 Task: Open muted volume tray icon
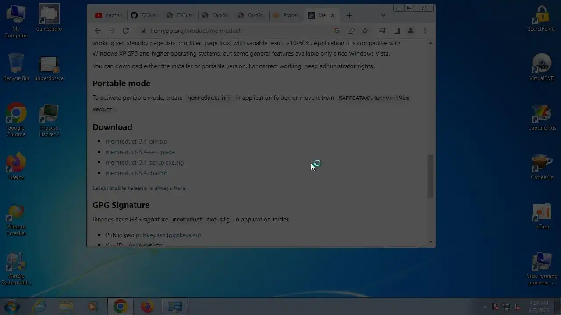coord(517,307)
